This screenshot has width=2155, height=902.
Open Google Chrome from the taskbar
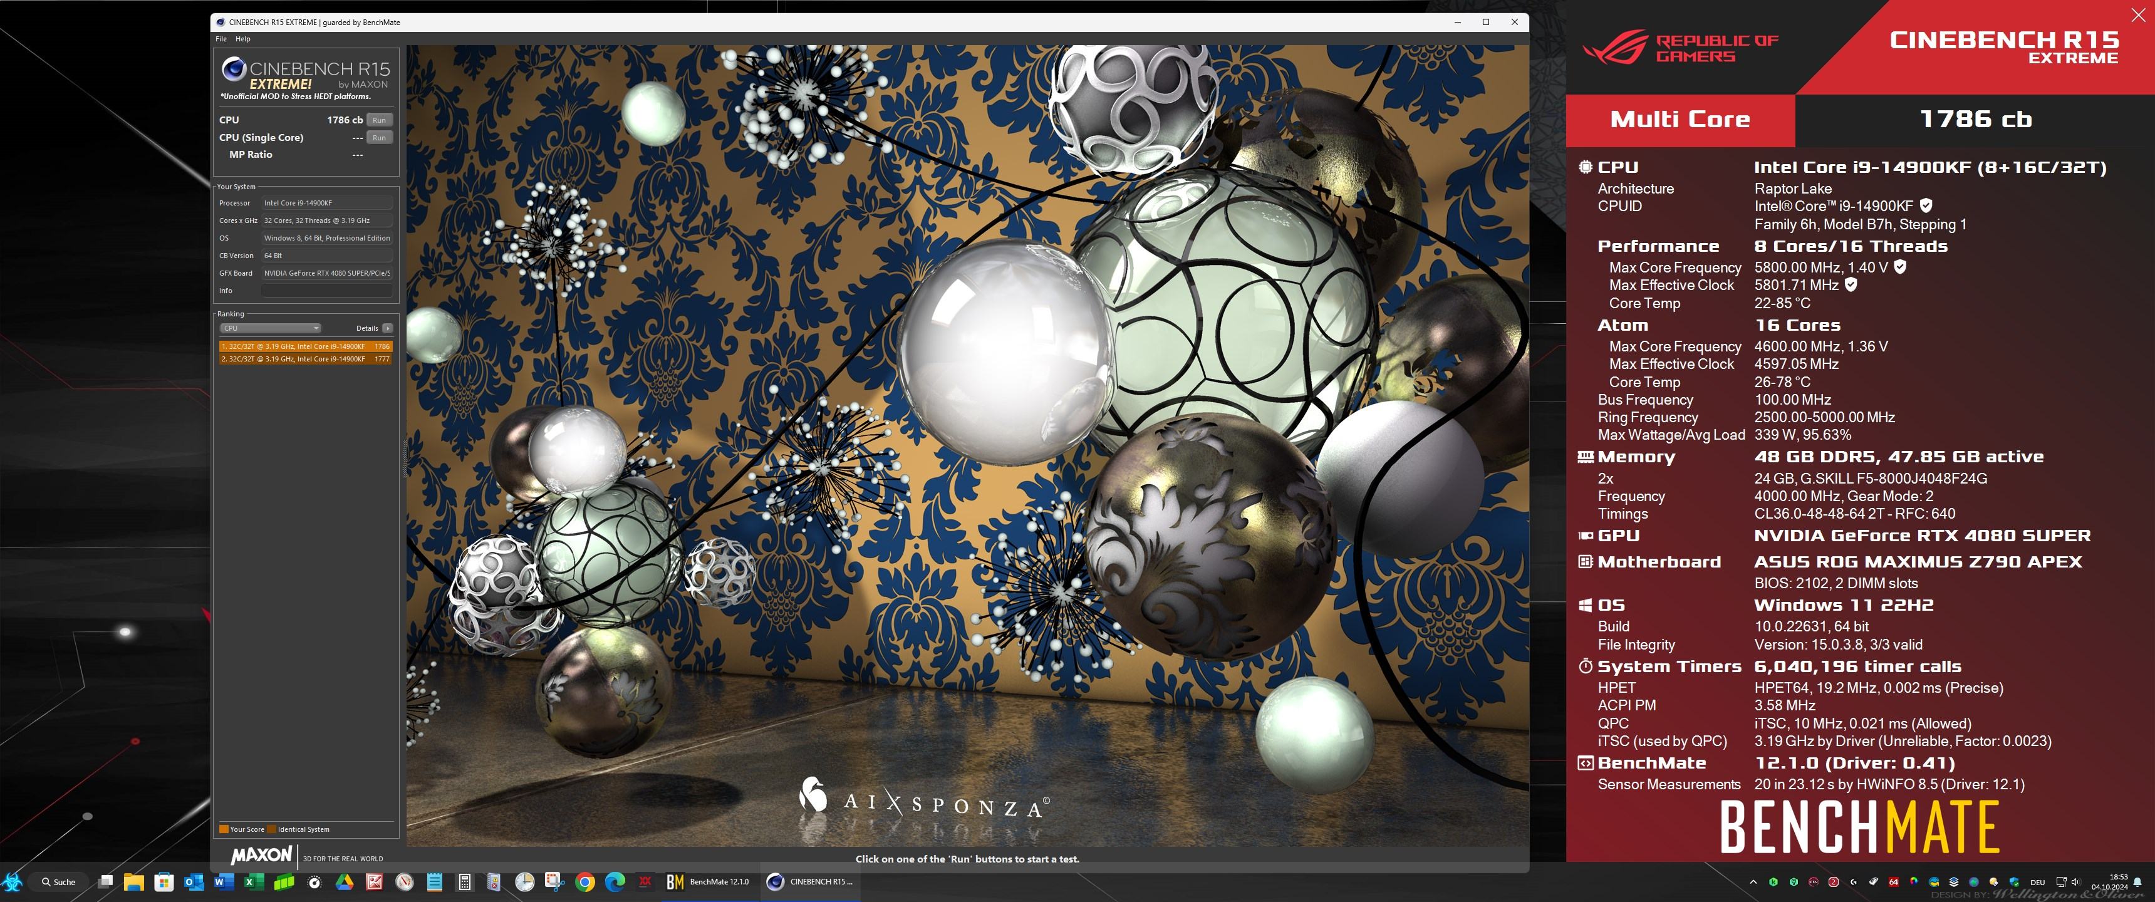coord(584,882)
